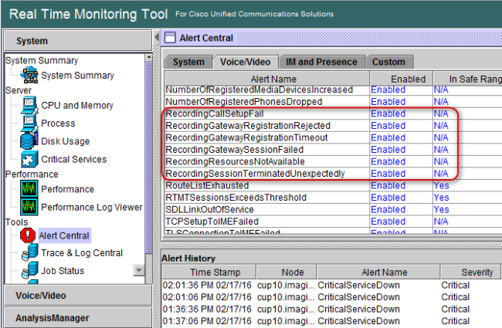
Task: Expand the AnalysisManager sidebar section
Action: point(75,317)
